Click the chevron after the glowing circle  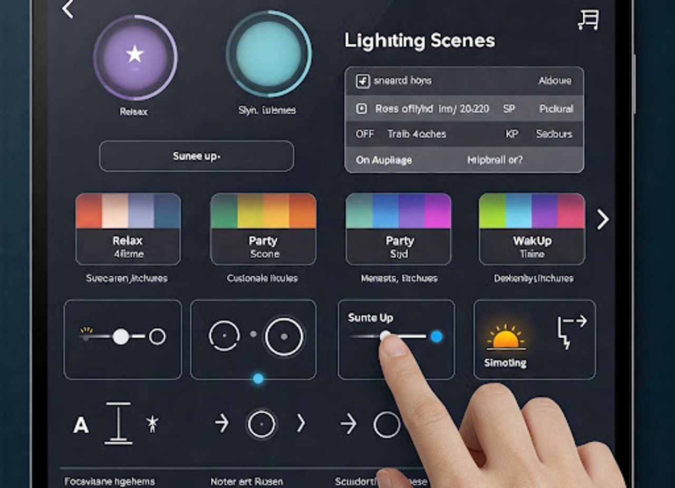(301, 423)
